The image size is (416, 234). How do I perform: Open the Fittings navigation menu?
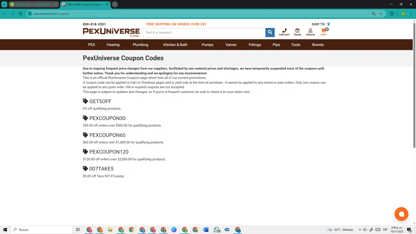coord(255,45)
